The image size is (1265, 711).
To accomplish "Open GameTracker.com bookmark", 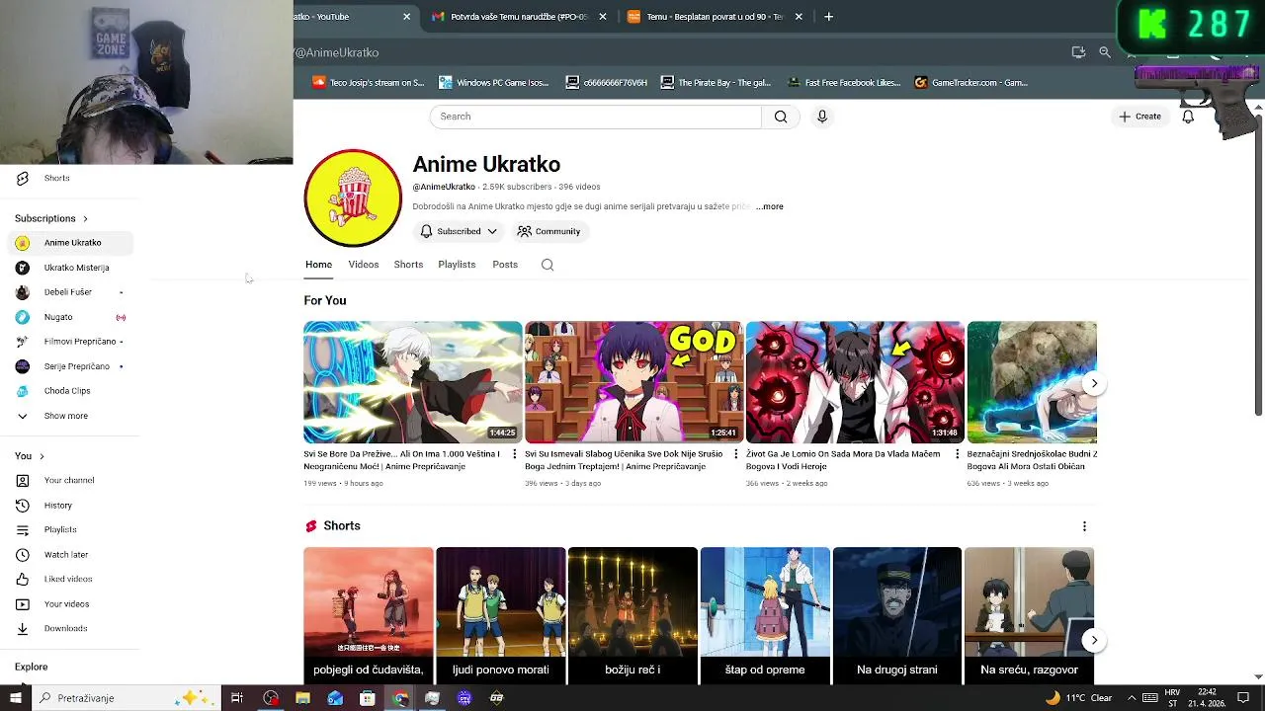I will (x=971, y=83).
